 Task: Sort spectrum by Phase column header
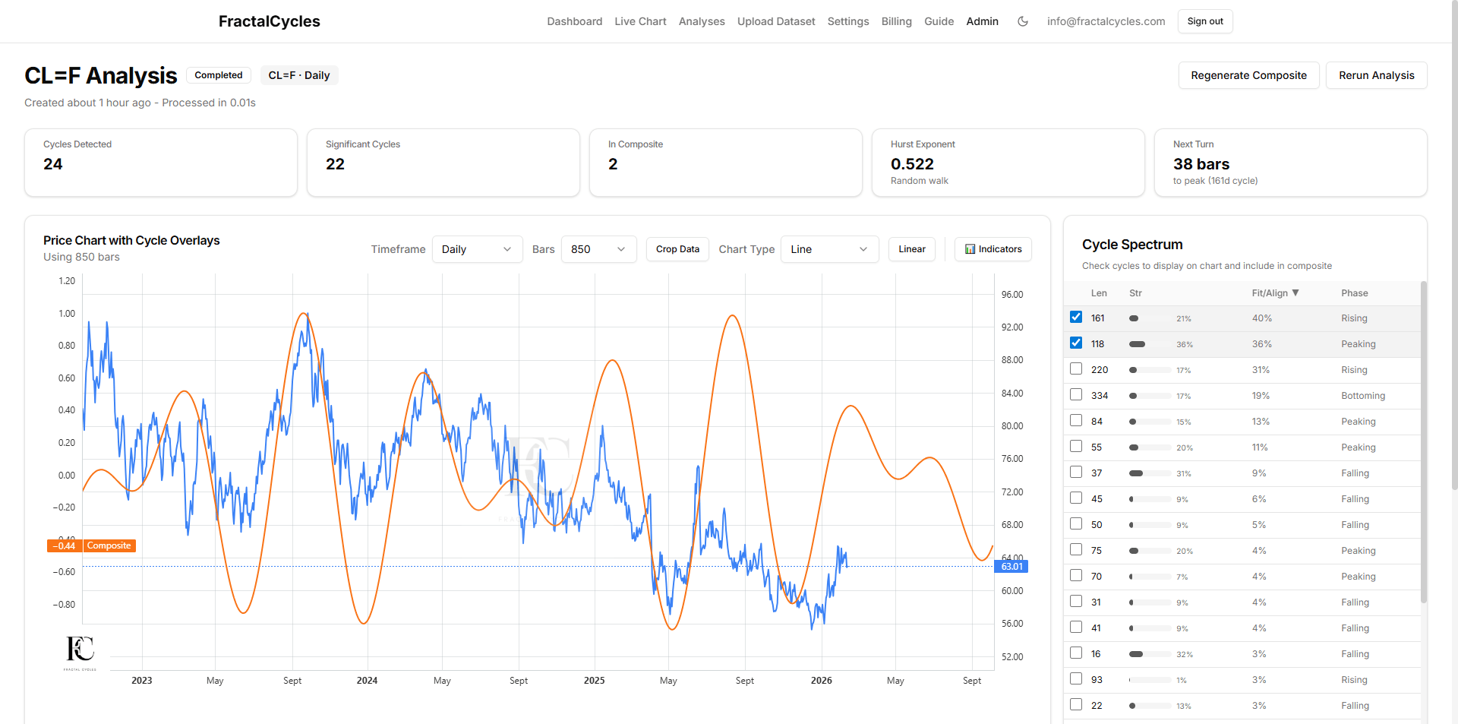[1354, 293]
